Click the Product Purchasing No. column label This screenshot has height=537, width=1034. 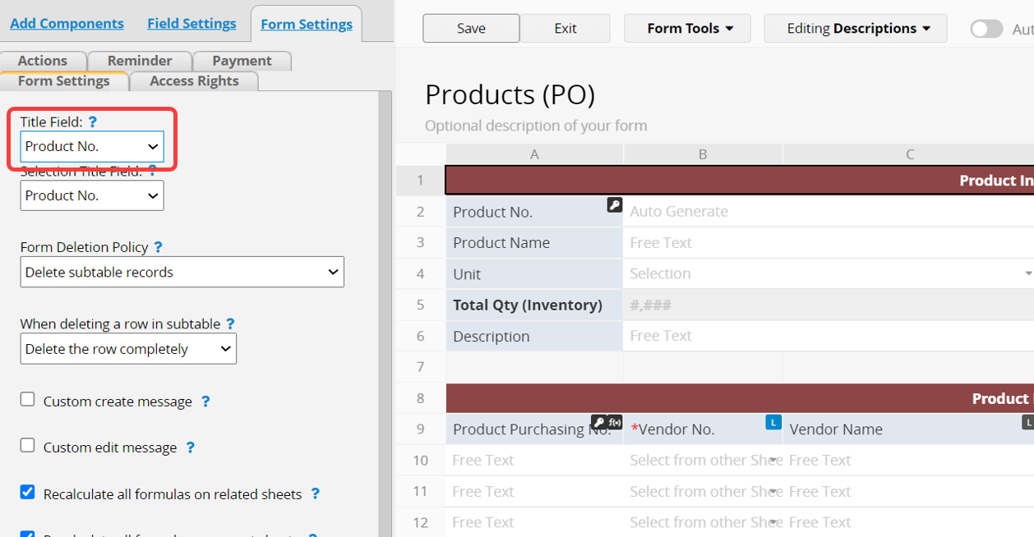point(534,429)
